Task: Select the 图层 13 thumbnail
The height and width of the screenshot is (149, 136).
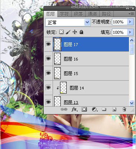Action: [x=57, y=101]
